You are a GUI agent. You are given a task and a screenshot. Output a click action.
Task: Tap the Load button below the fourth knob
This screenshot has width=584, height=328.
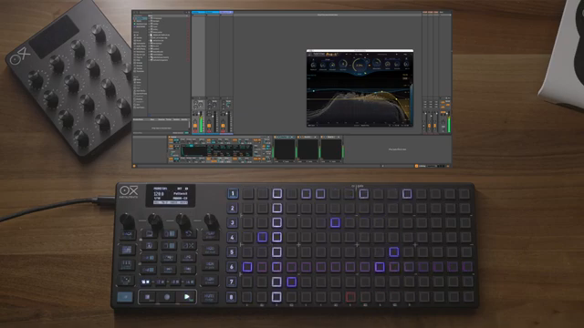[x=210, y=234]
